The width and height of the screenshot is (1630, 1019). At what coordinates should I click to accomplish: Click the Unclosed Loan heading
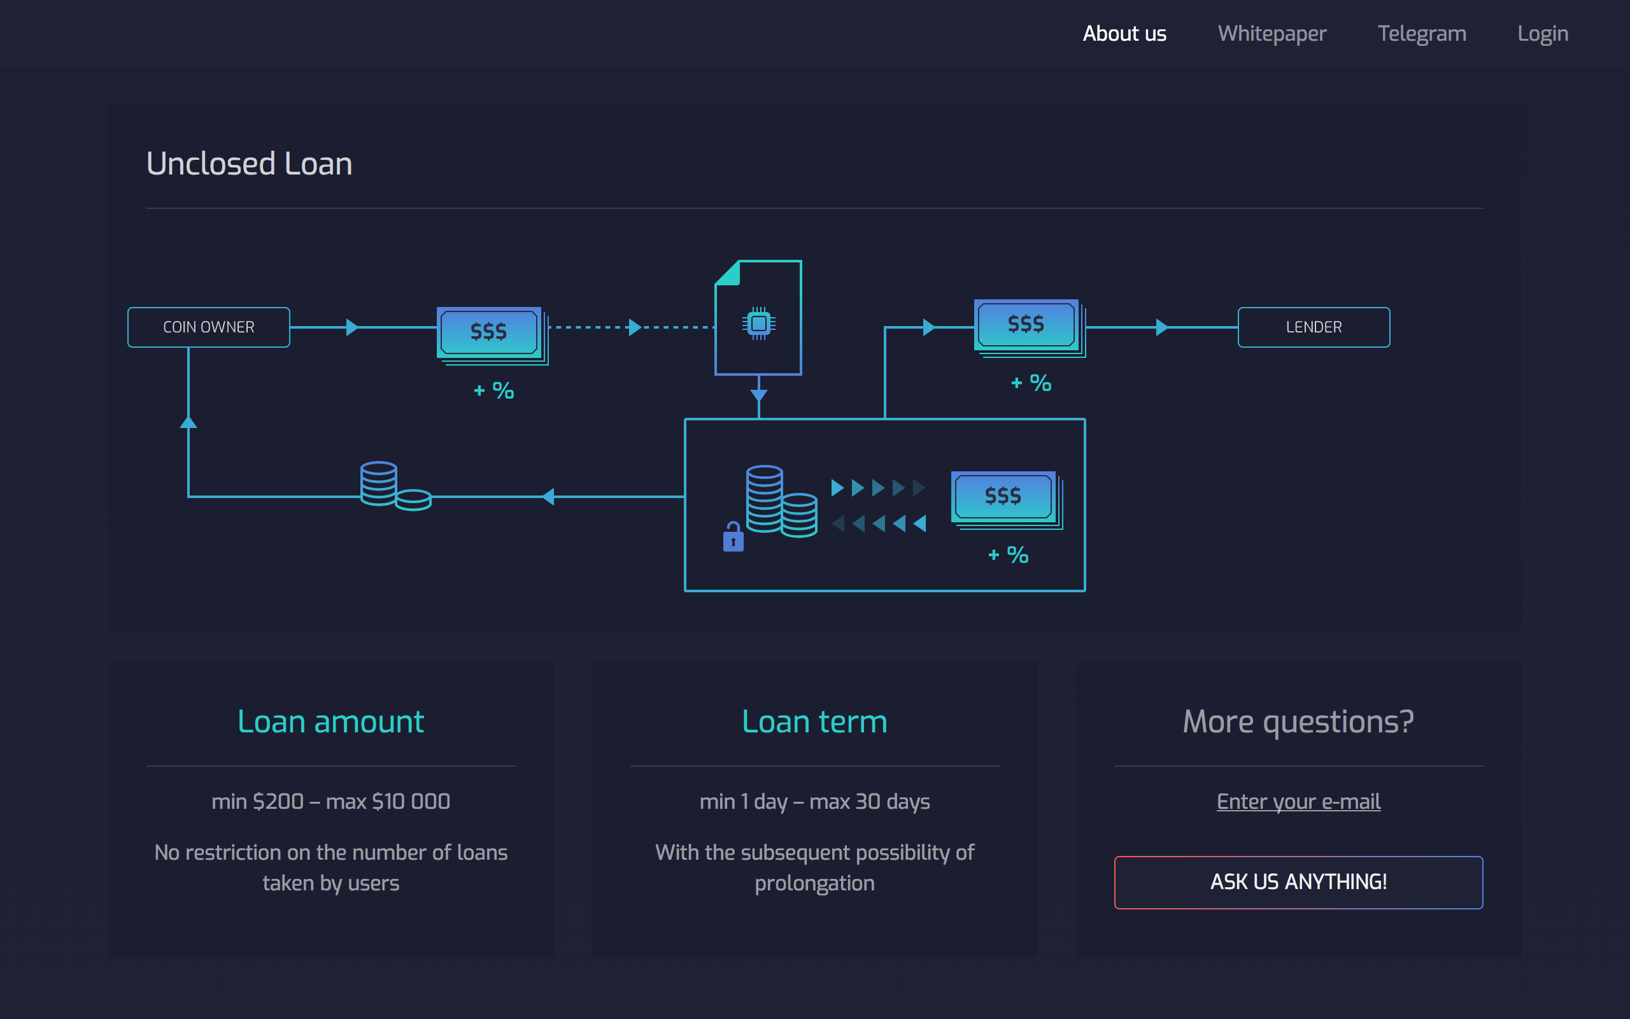click(249, 162)
